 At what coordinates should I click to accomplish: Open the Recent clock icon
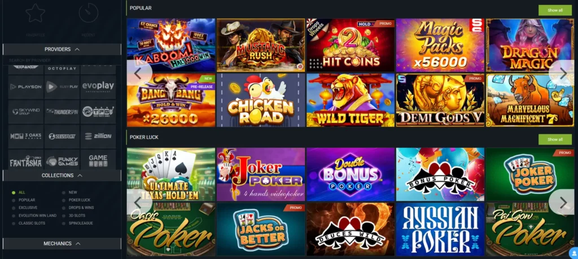click(x=89, y=13)
